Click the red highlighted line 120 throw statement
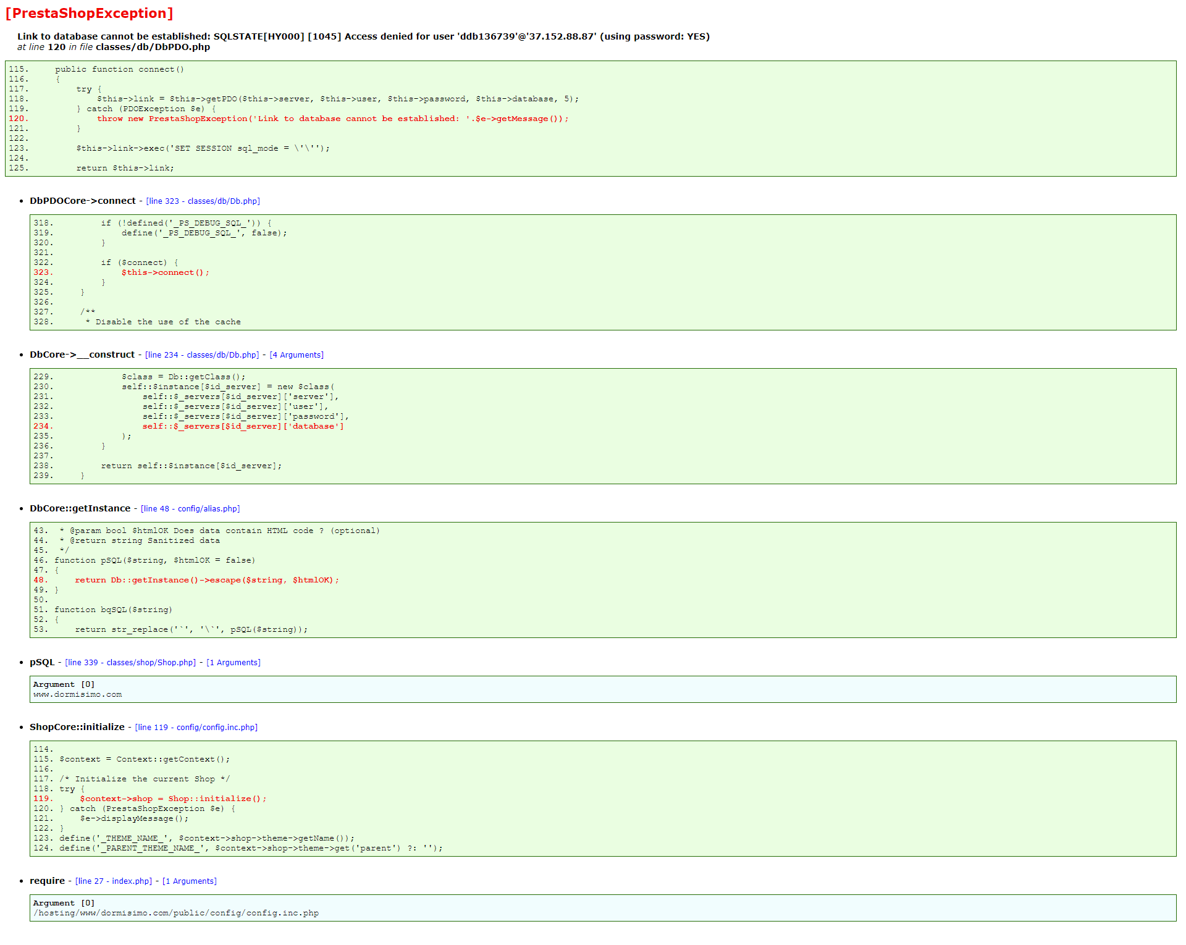1186x945 pixels. (x=332, y=119)
